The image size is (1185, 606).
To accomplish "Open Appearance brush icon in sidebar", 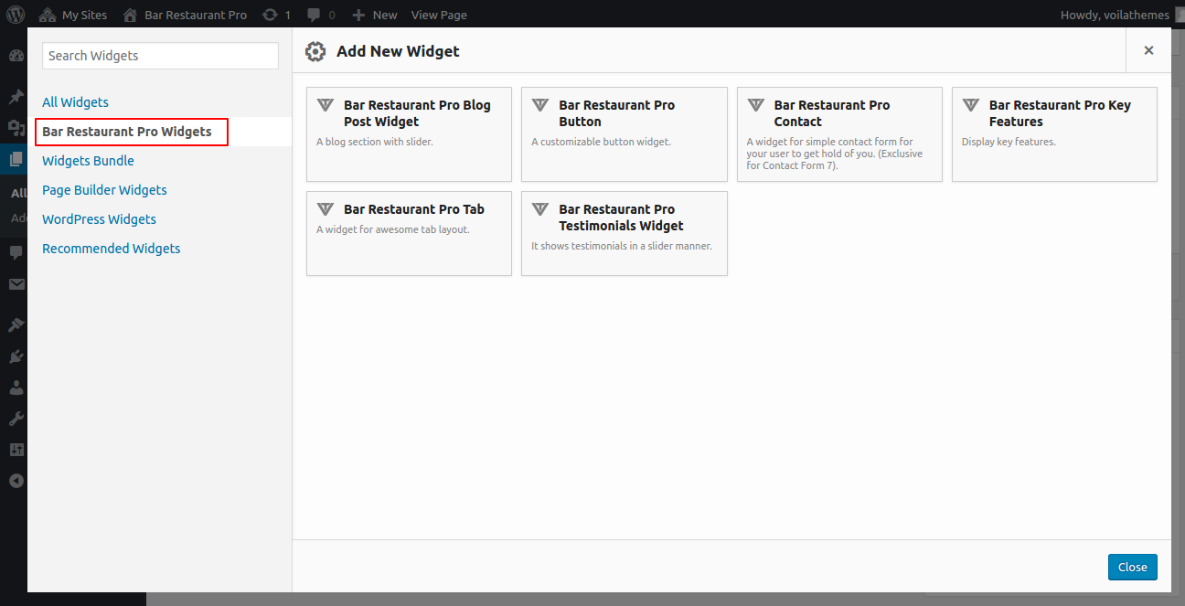I will click(x=16, y=325).
